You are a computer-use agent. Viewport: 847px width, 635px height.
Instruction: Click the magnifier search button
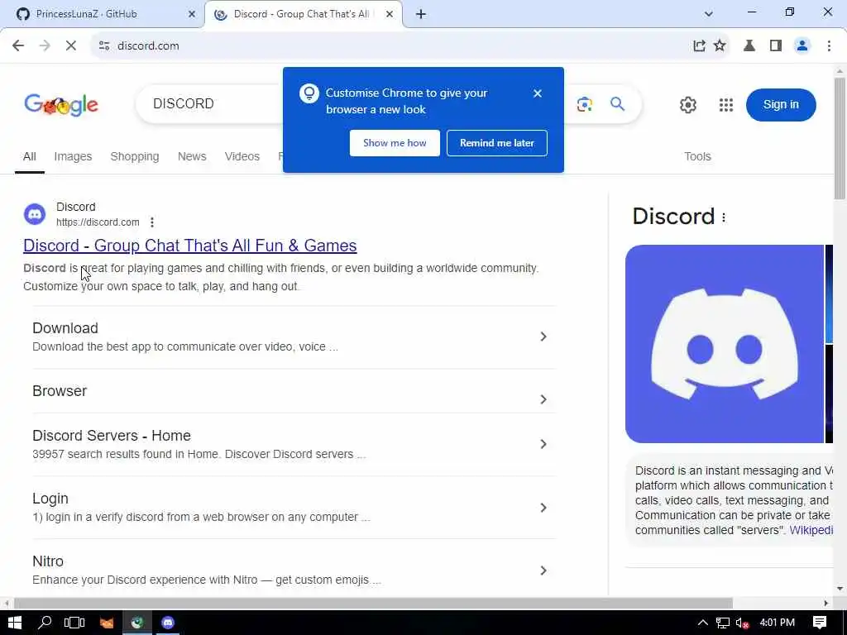point(617,103)
